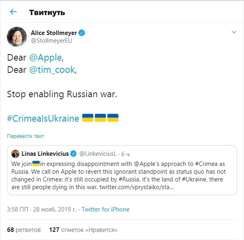Open Alice Stollmeyer's profile avatar

(x=17, y=37)
